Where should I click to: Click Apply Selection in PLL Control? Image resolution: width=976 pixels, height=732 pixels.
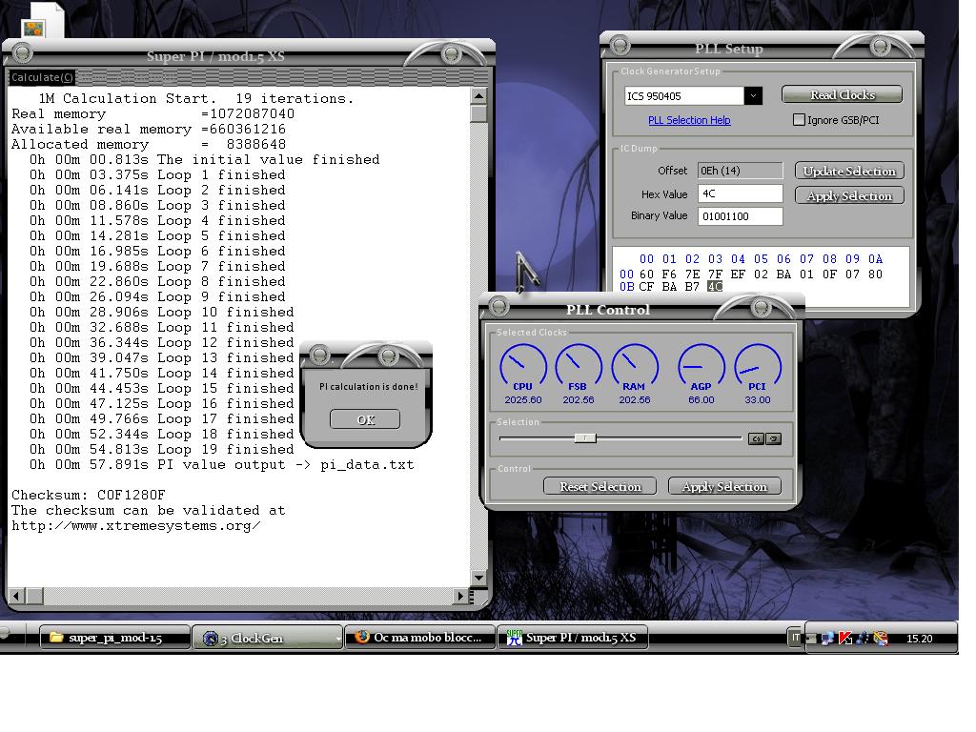coord(724,486)
